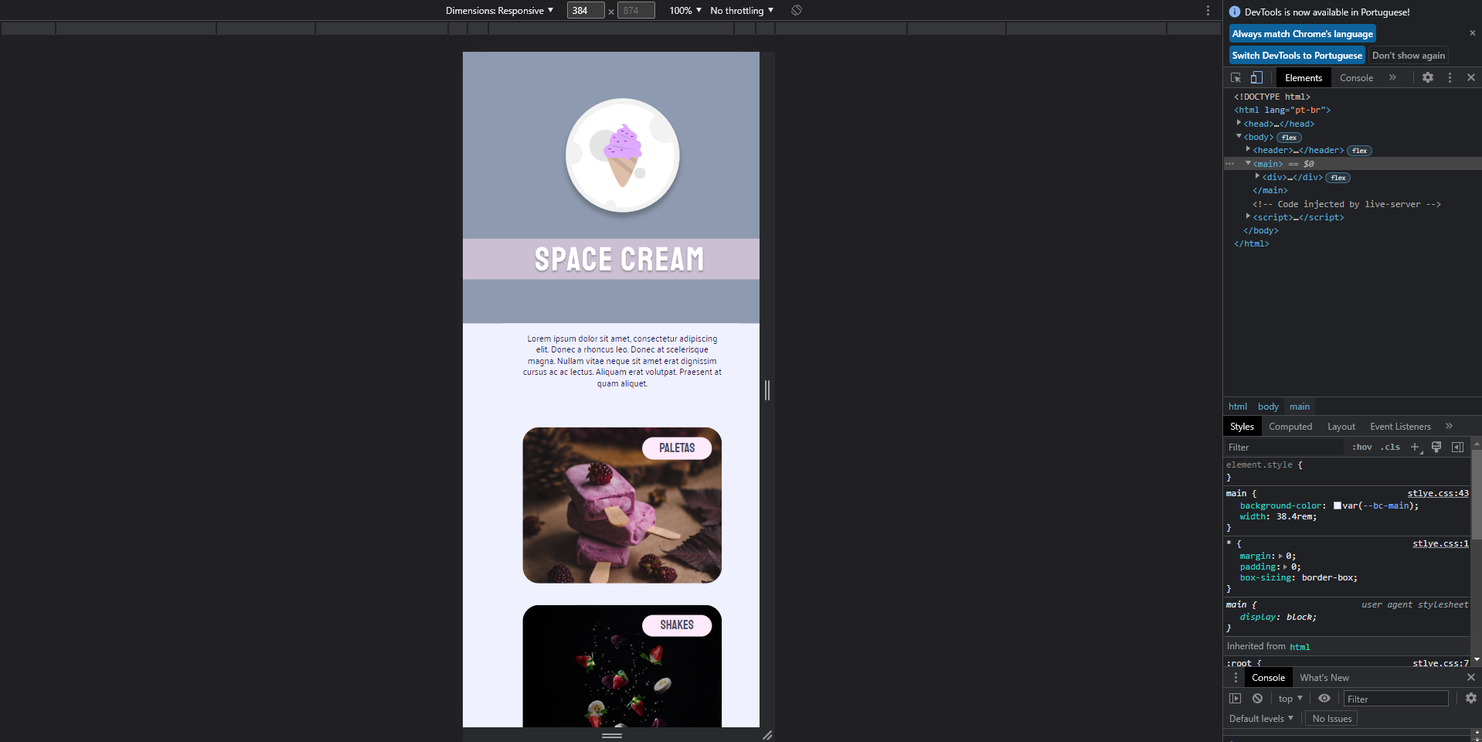Select the Console tab in the bottom drawer
Viewport: 1482px width, 742px height.
1268,678
